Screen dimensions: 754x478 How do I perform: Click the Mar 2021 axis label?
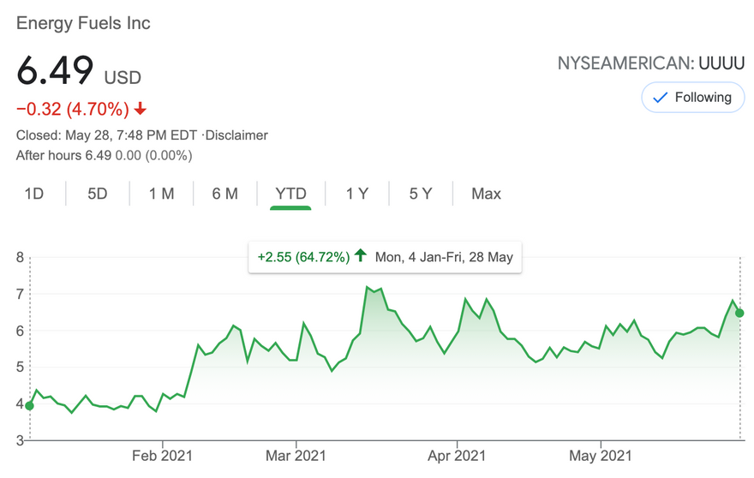tap(296, 456)
